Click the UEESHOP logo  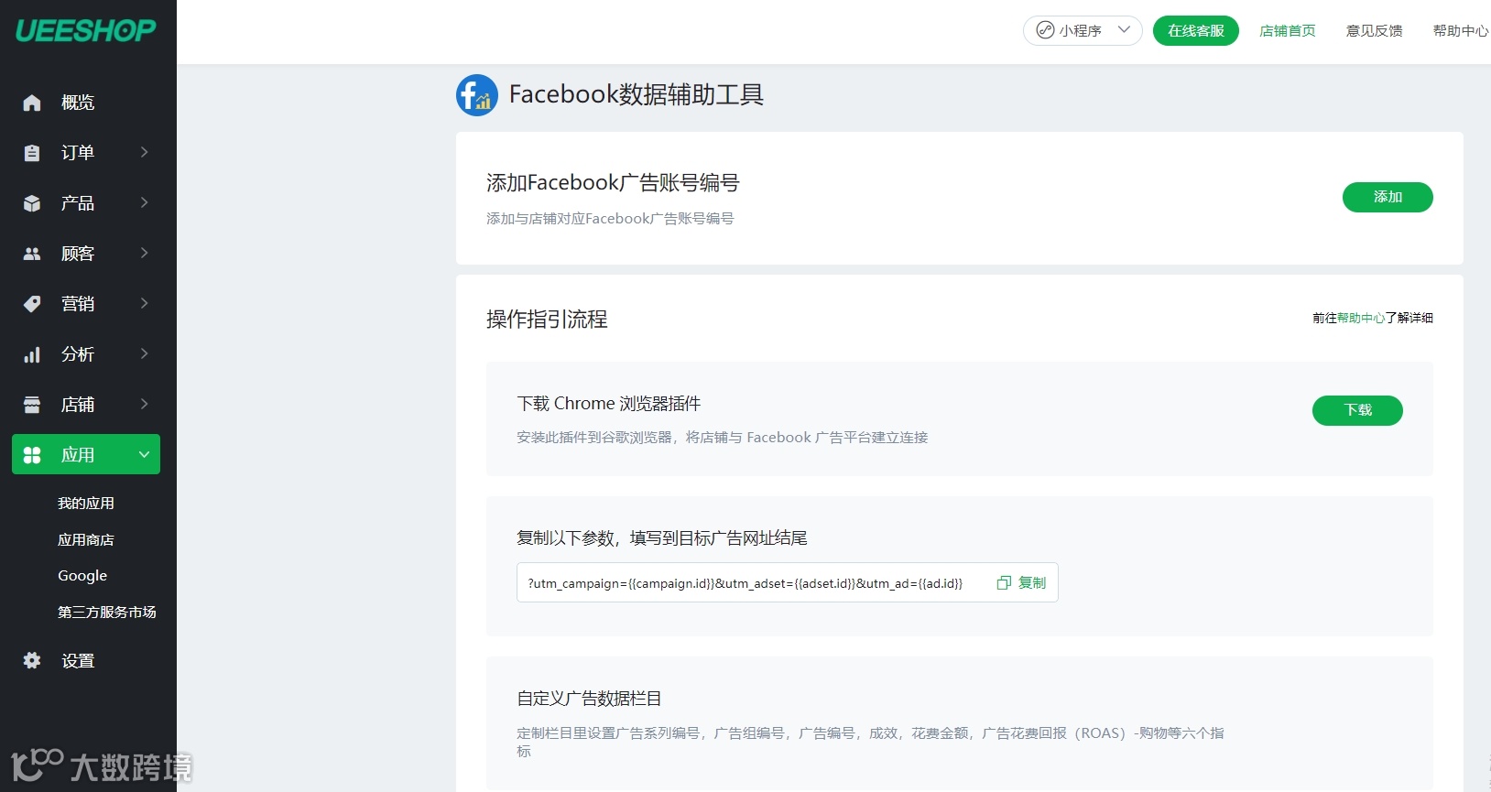tap(86, 30)
